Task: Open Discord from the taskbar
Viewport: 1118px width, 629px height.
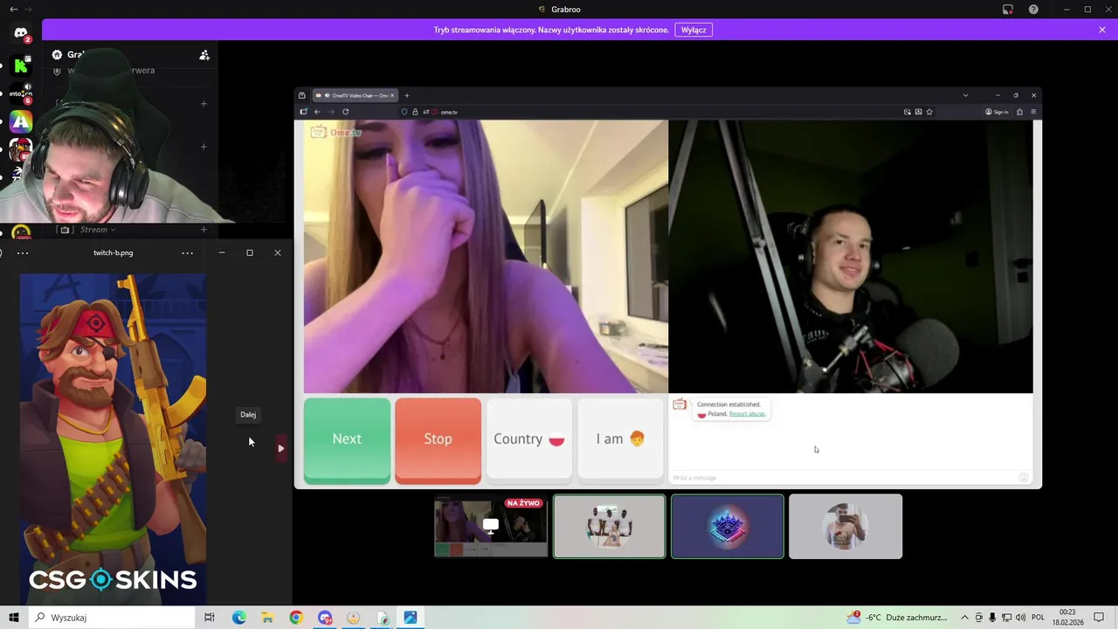Action: (325, 618)
